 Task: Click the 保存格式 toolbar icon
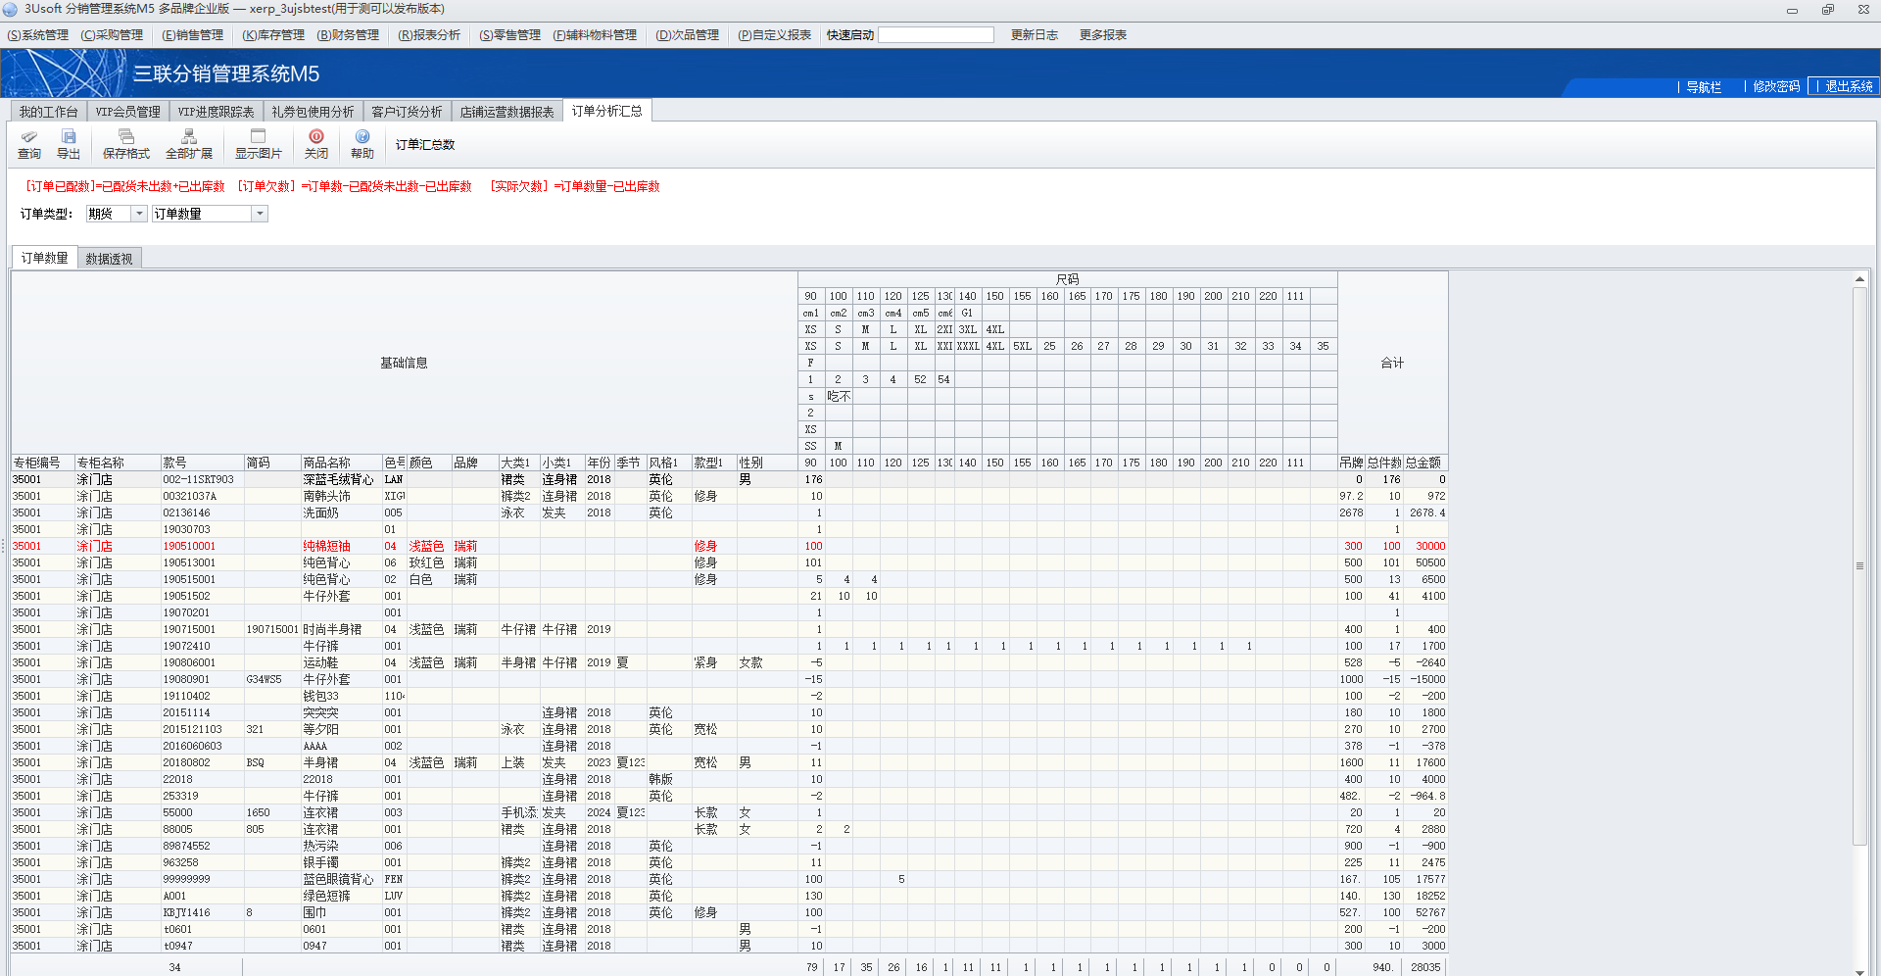tap(126, 144)
